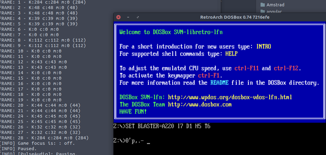Click terminal line FRAME: 6 K:0
The image size is (326, 155).
(29, 29)
